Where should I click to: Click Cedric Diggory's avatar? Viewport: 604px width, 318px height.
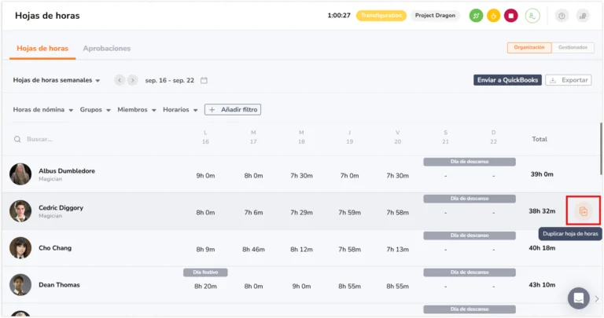point(20,210)
